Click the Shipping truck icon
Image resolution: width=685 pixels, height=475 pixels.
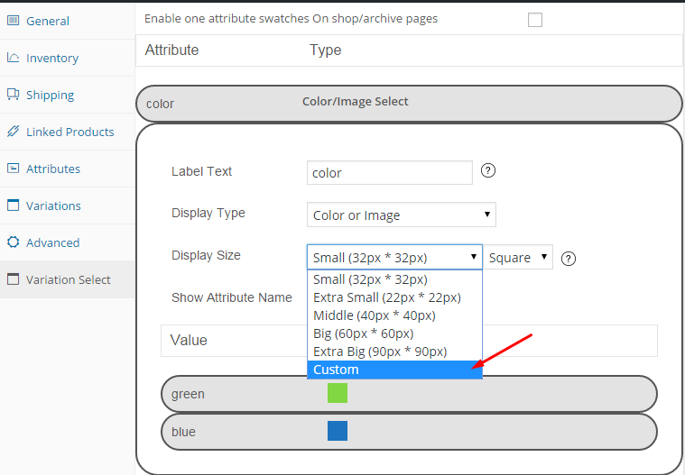pyautogui.click(x=14, y=95)
